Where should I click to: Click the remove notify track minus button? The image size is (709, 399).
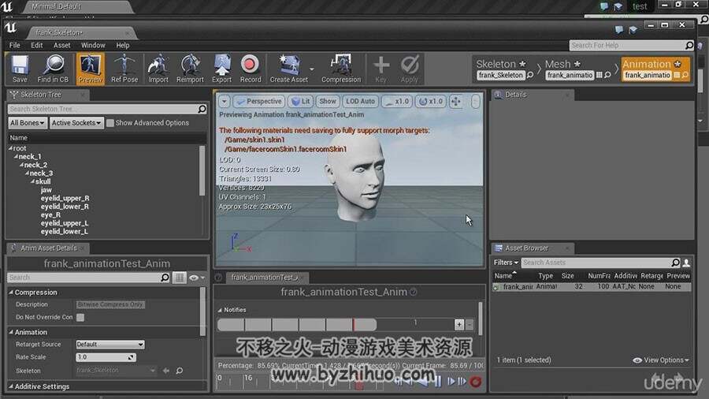click(470, 324)
